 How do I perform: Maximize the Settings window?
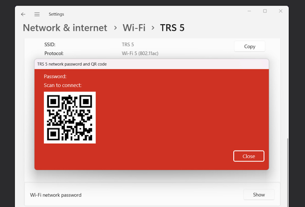point(265,11)
